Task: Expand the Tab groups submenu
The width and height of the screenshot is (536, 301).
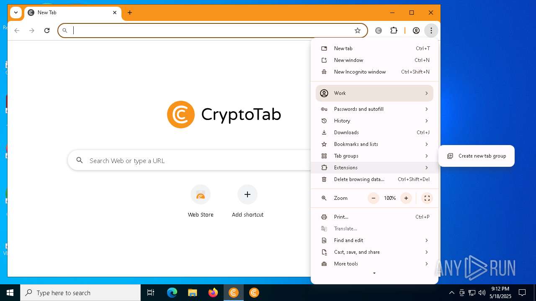Action: 374,156
